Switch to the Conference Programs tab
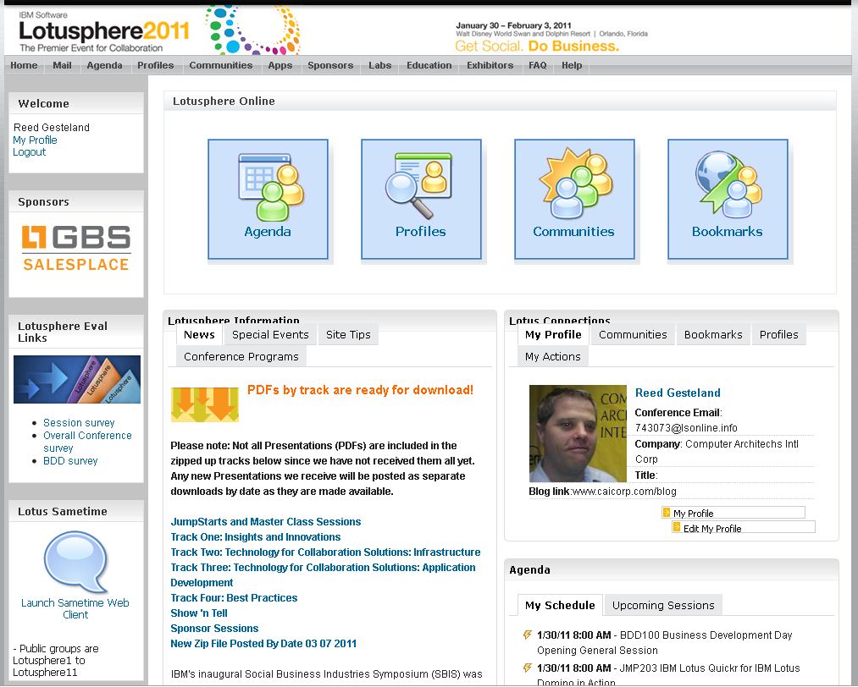Viewport: 858px width, 687px height. pos(241,356)
